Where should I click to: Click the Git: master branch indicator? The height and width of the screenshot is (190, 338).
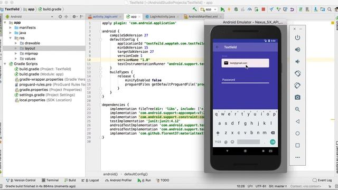click(x=278, y=186)
